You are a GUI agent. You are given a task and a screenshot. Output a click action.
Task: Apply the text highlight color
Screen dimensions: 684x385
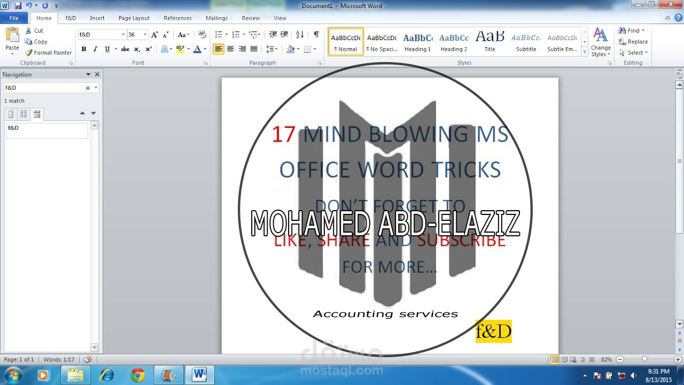(180, 49)
